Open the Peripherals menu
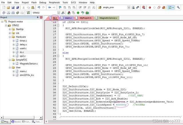The image size is (183, 125). click(54, 3)
